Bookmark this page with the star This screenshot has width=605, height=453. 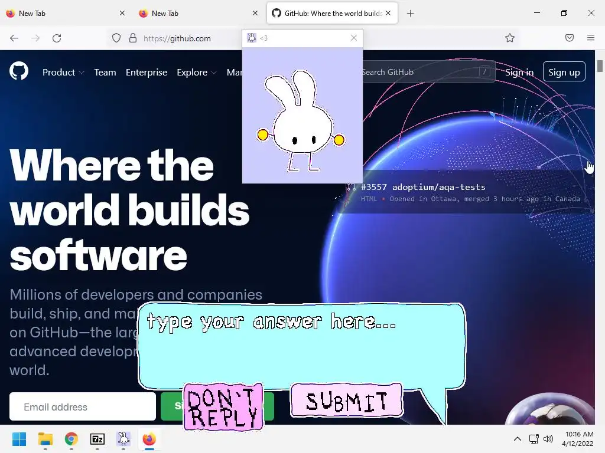click(x=510, y=38)
